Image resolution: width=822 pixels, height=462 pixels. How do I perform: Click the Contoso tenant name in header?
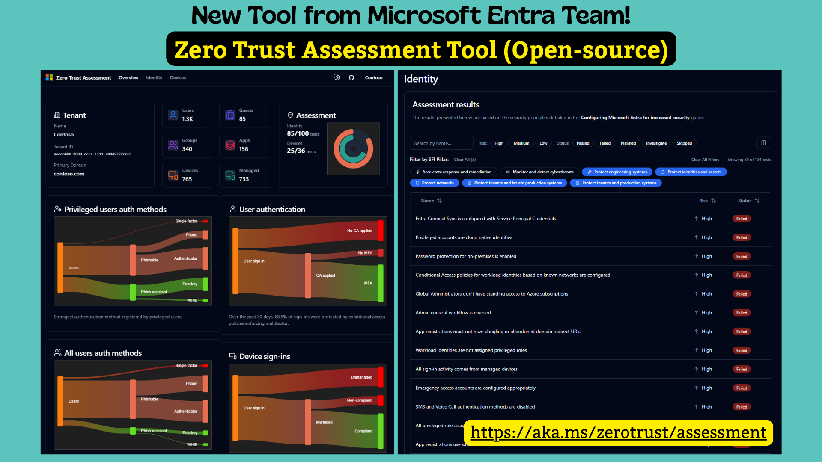(x=374, y=78)
